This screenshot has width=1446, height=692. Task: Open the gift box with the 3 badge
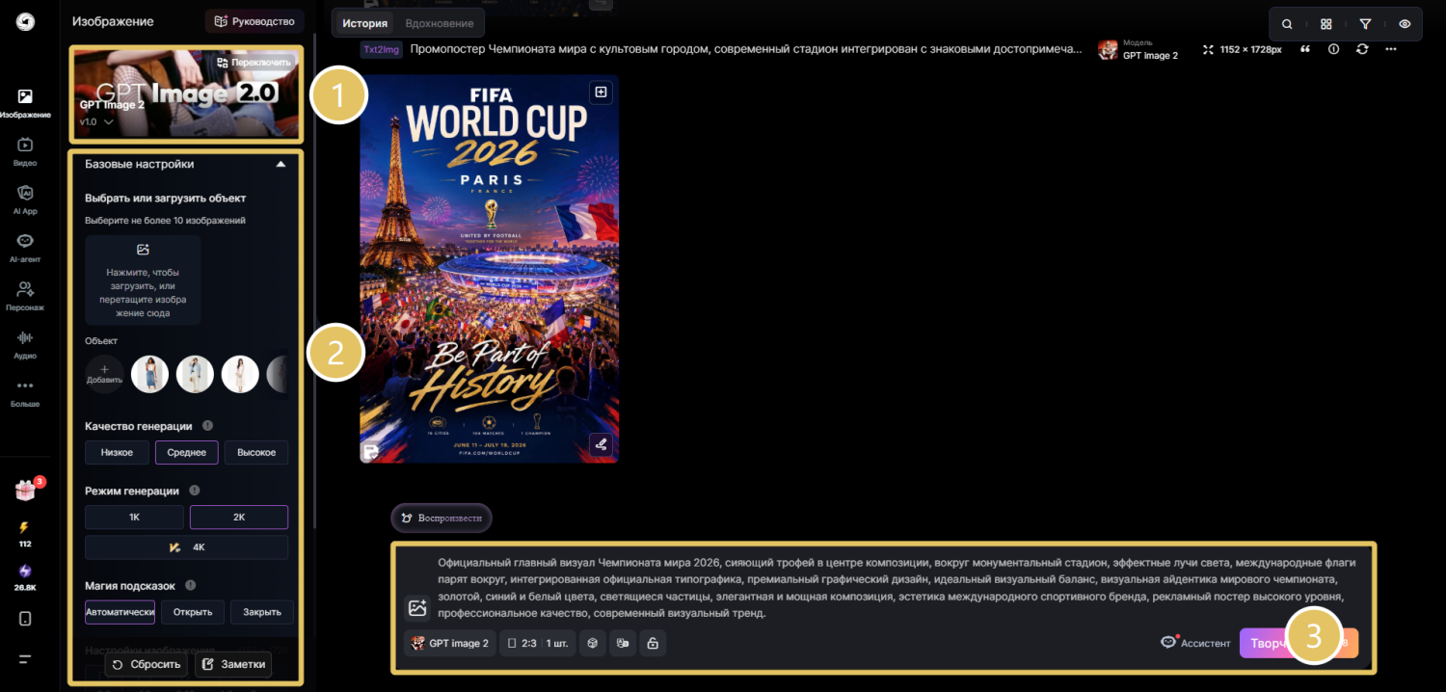point(25,491)
